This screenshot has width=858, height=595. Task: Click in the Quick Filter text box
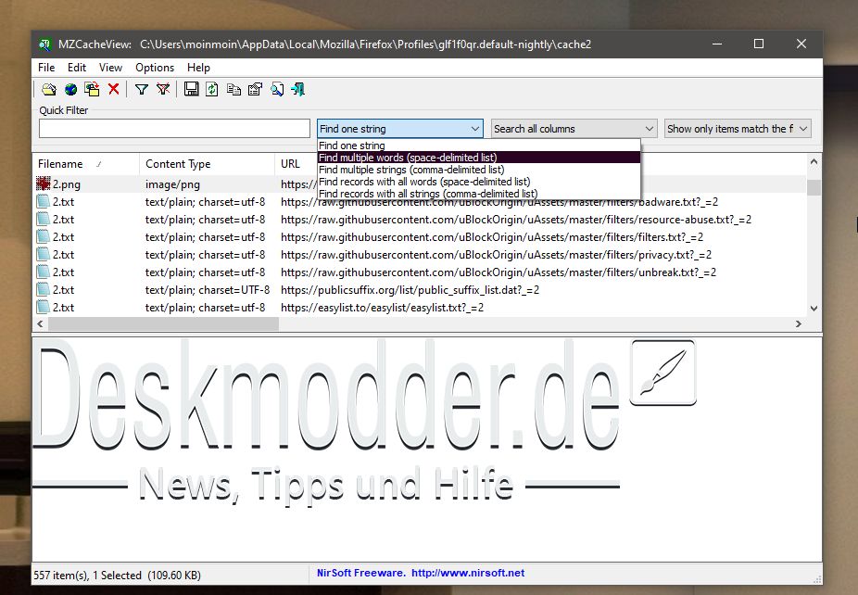tap(174, 129)
